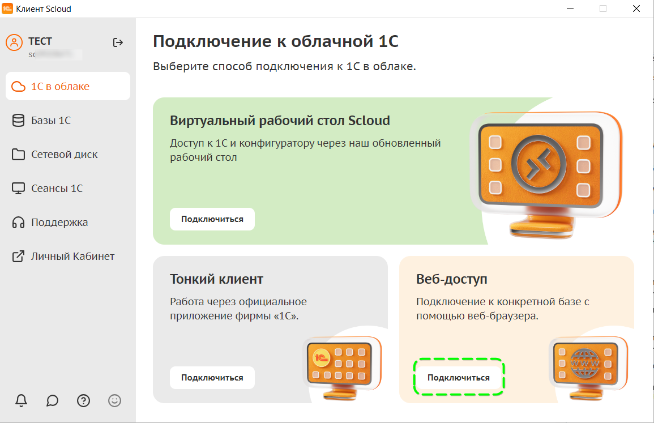
Task: Go to Сетевой диск label
Action: pos(64,155)
